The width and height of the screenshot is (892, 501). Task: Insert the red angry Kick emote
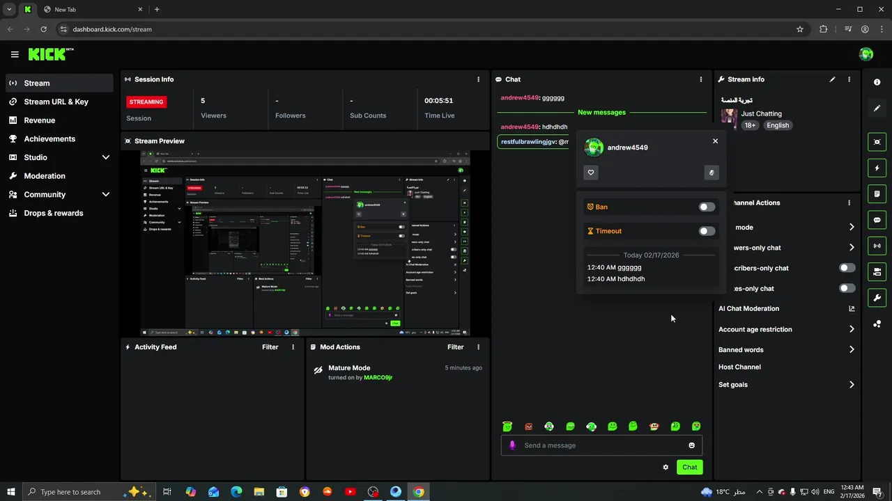coord(529,427)
